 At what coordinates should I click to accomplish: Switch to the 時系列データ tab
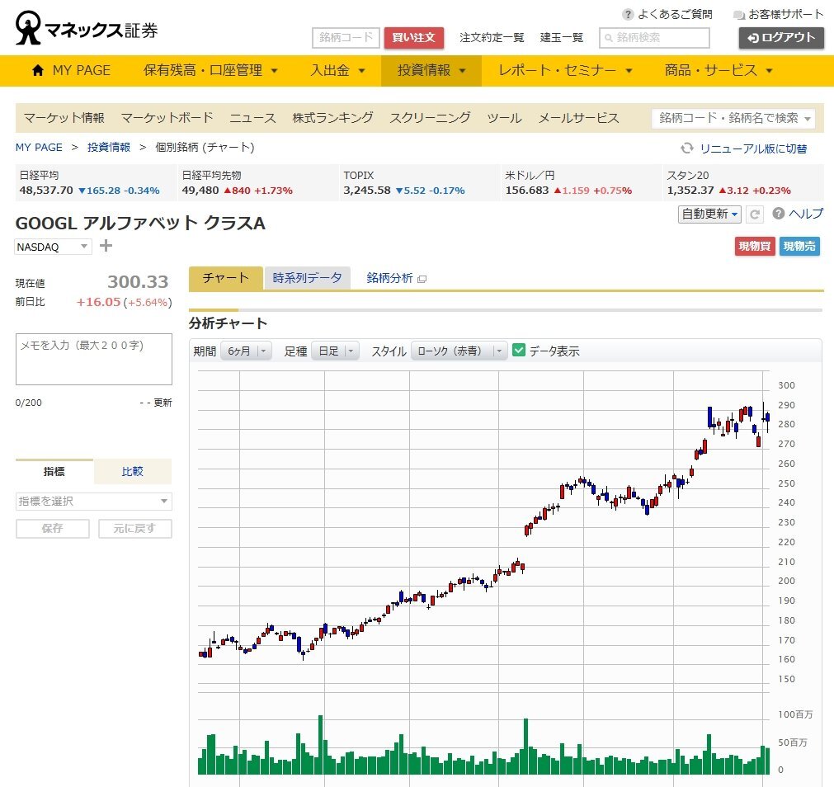click(307, 278)
